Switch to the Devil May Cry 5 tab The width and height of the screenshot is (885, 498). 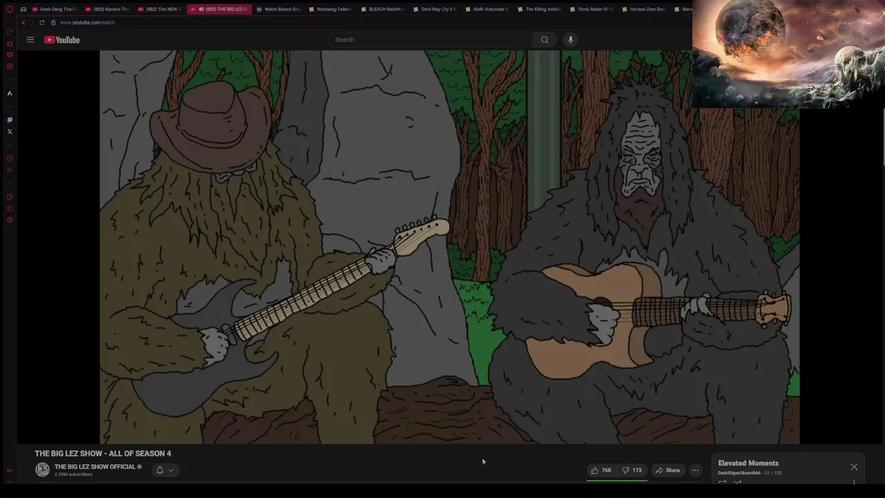point(435,9)
